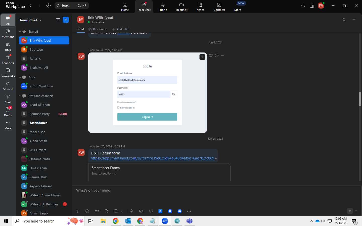Open the Smartsheet form hyperlink

tap(152, 158)
